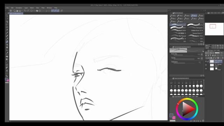
Task: Choose the Flat Textured brush
Action: point(178,36)
